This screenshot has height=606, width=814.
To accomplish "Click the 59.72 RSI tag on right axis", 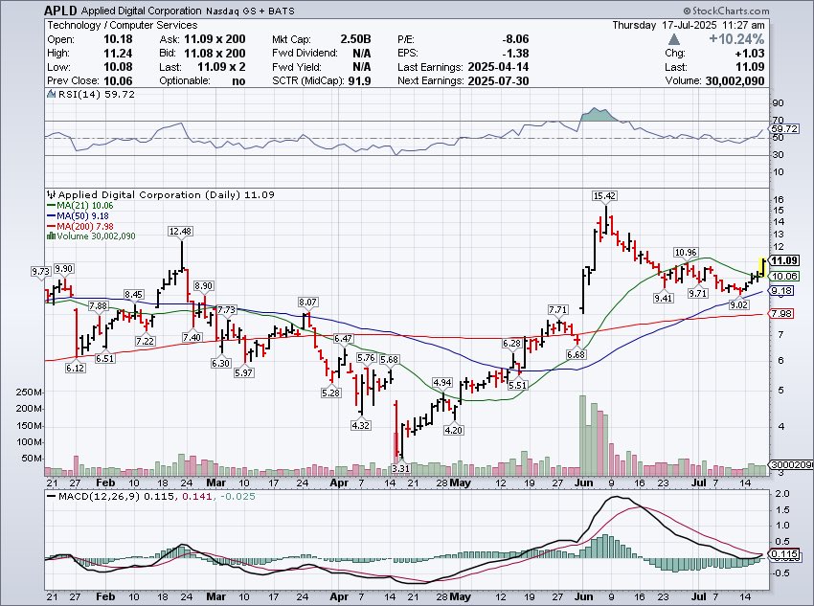I will click(784, 128).
